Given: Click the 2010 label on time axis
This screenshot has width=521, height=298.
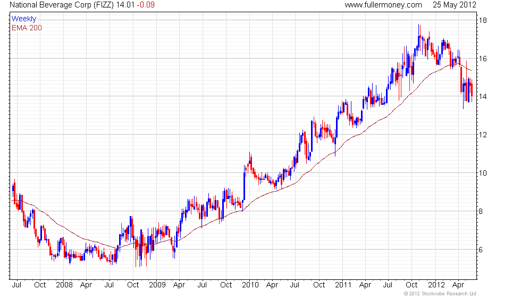Looking at the screenshot, I should [x=250, y=285].
